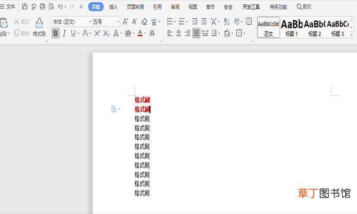Screen dimensions: 357x214
Task: Click the Sort A-Z icon
Action: pyautogui.click(x=227, y=22)
